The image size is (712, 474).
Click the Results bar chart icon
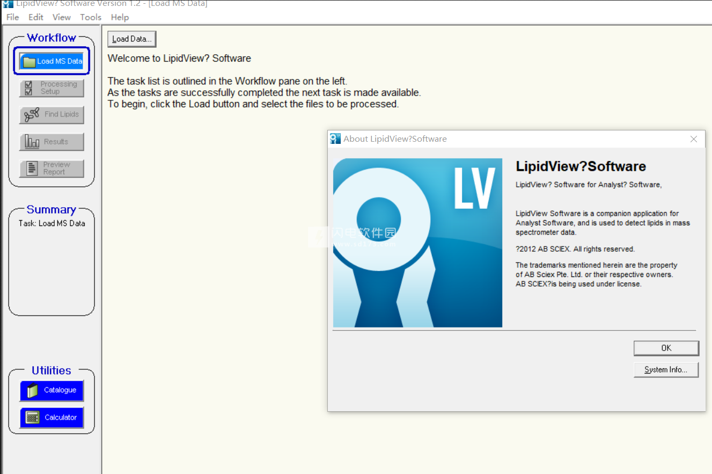point(33,142)
